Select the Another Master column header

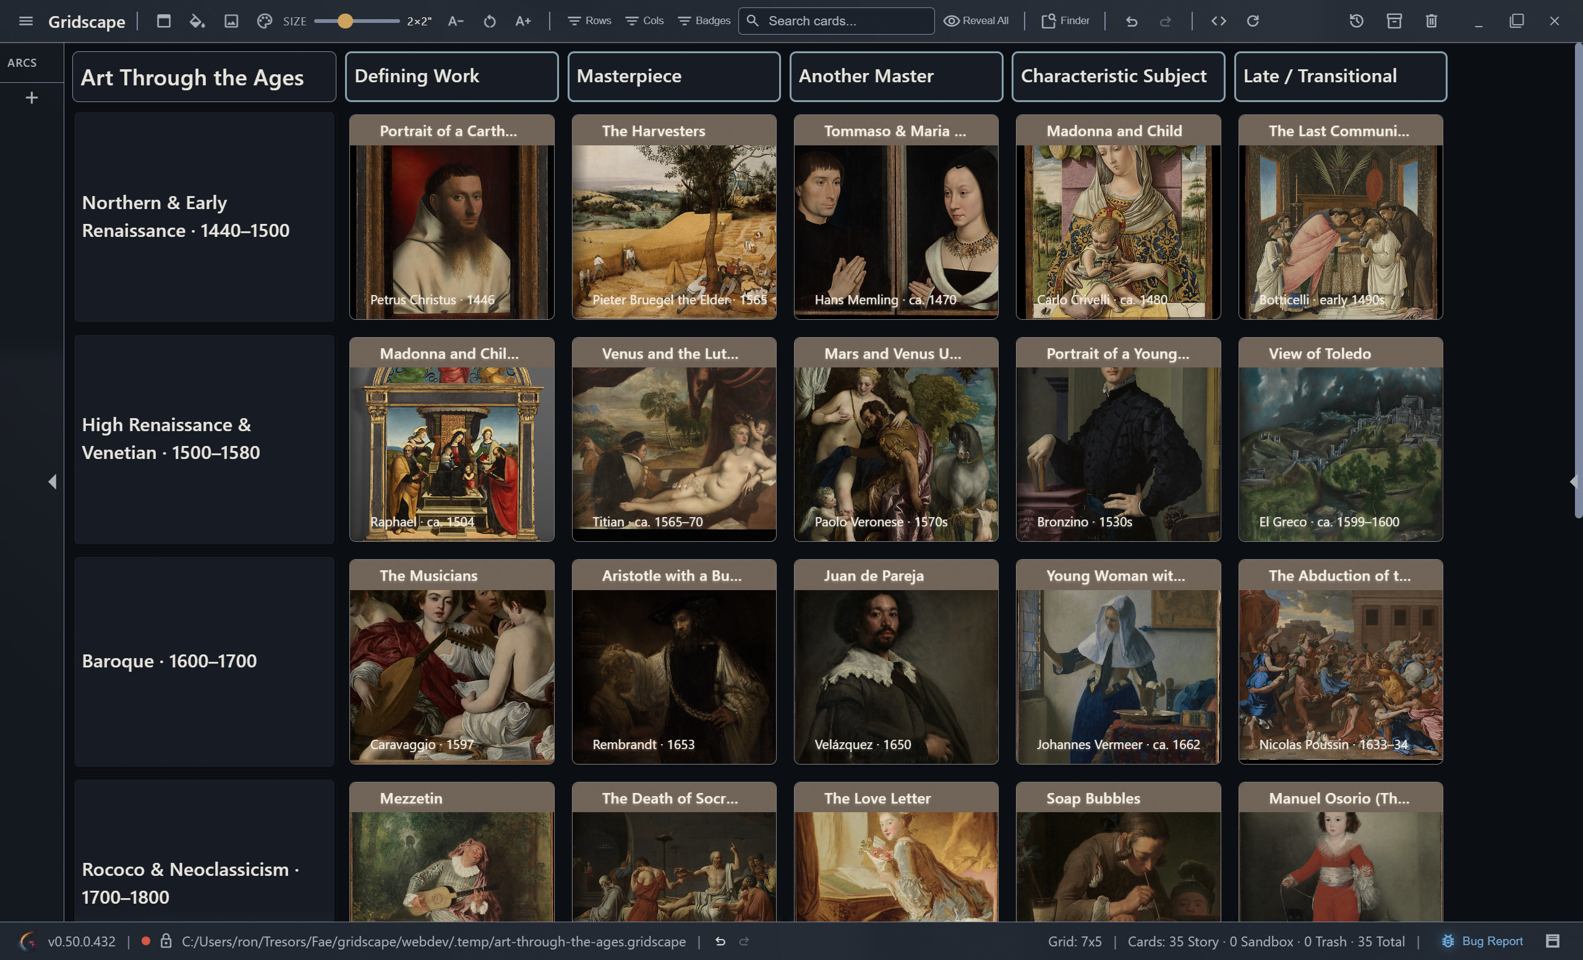[x=896, y=77]
